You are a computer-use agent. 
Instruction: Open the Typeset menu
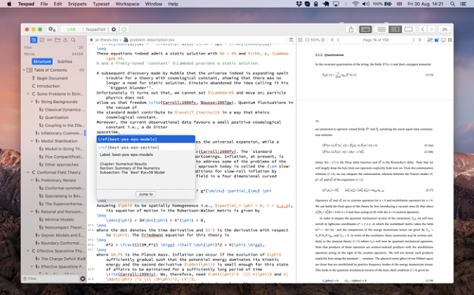[x=101, y=4]
